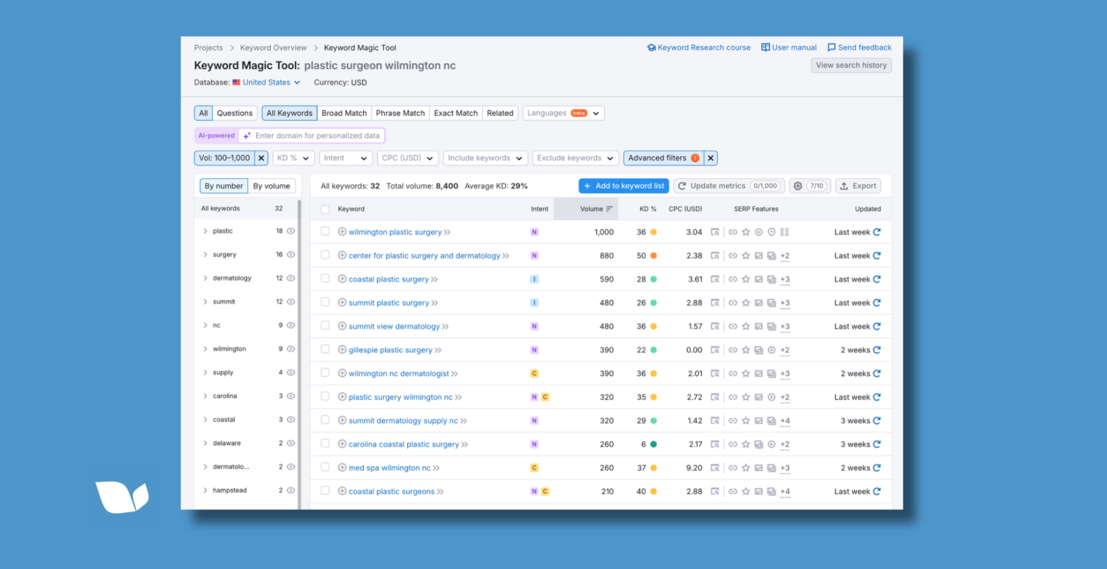Image resolution: width=1107 pixels, height=569 pixels.
Task: Click +3 SERP features in coastal plastic surgery row
Action: click(785, 280)
